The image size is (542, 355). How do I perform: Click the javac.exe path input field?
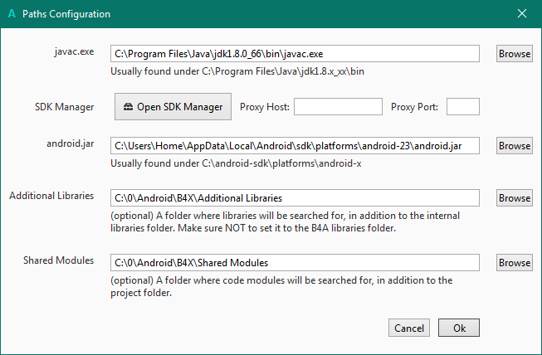coord(295,53)
